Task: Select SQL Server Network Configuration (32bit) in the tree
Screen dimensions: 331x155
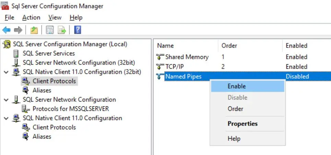Action: 79,63
